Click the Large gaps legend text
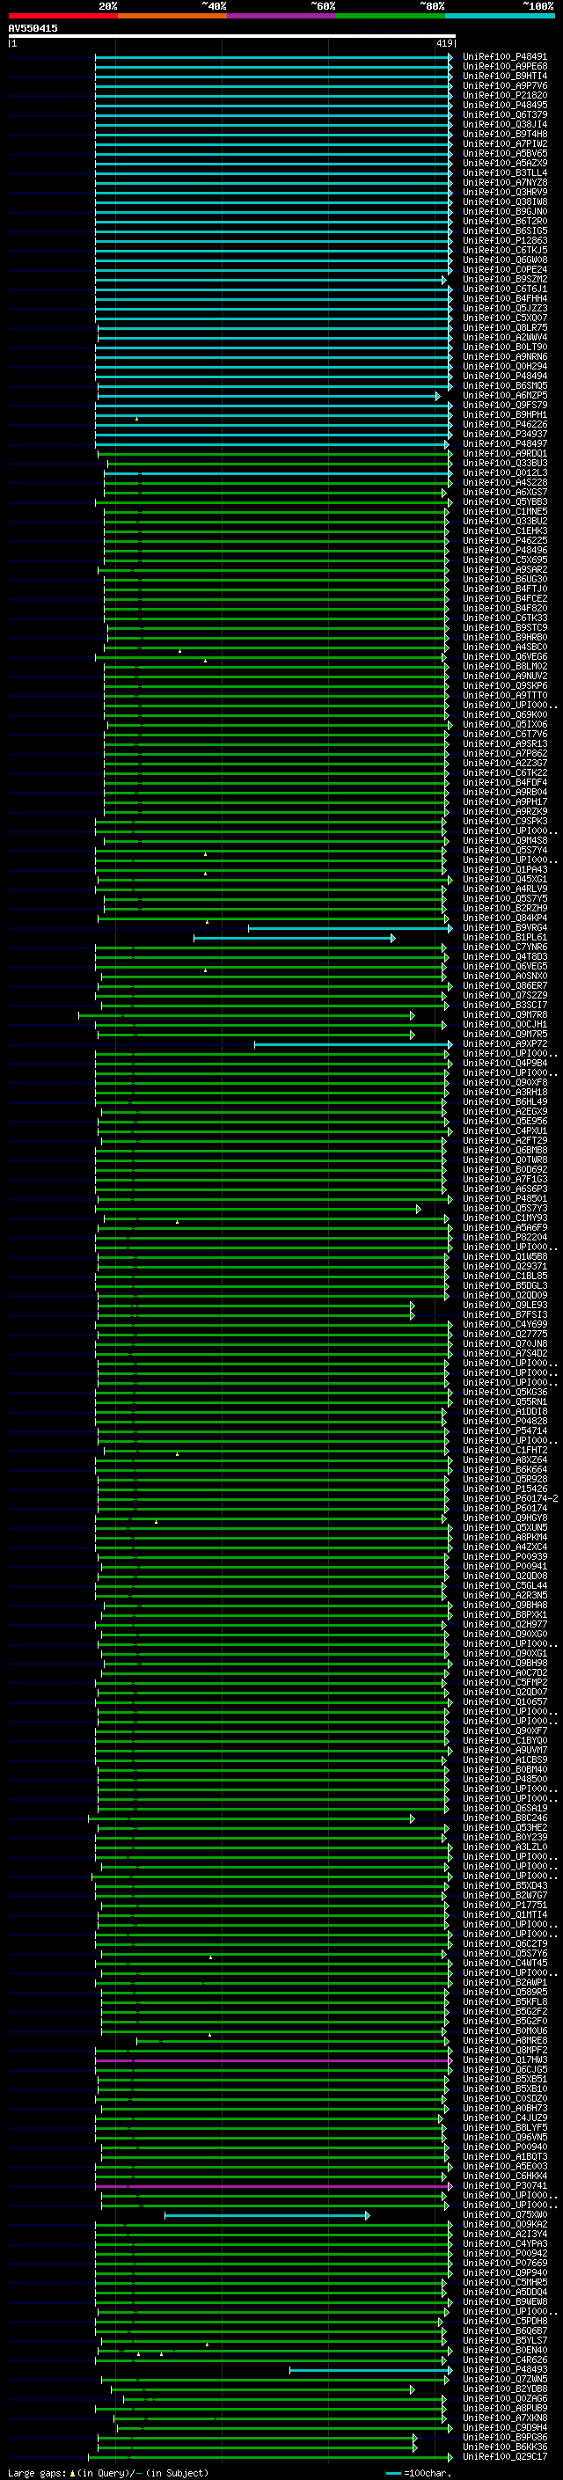This screenshot has height=2480, width=563. pos(108,2472)
